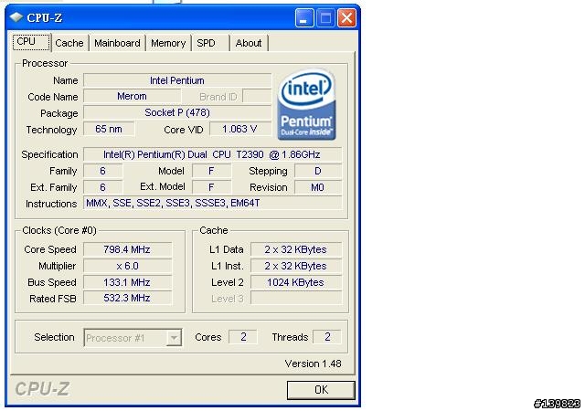Open the About tab
This screenshot has width=585, height=411.
(x=249, y=43)
